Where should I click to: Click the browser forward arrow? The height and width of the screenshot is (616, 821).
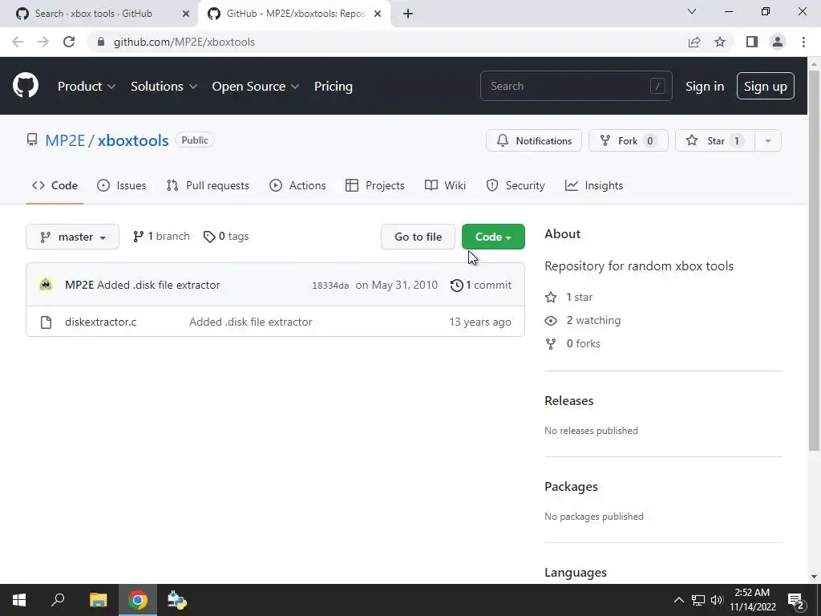(43, 42)
